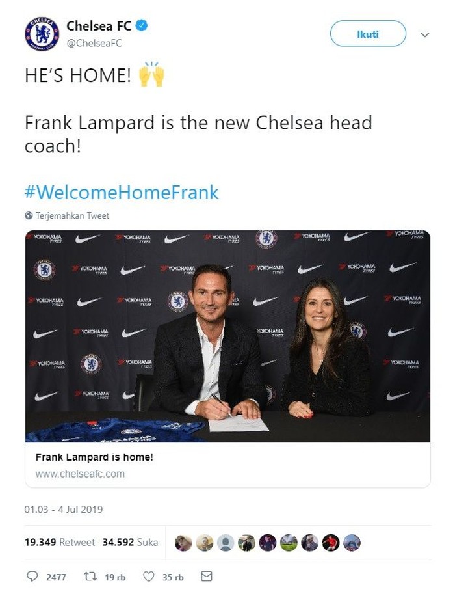The image size is (455, 598).
Task: Open the #WelcomeHomeFrank hashtag
Action: tap(122, 193)
